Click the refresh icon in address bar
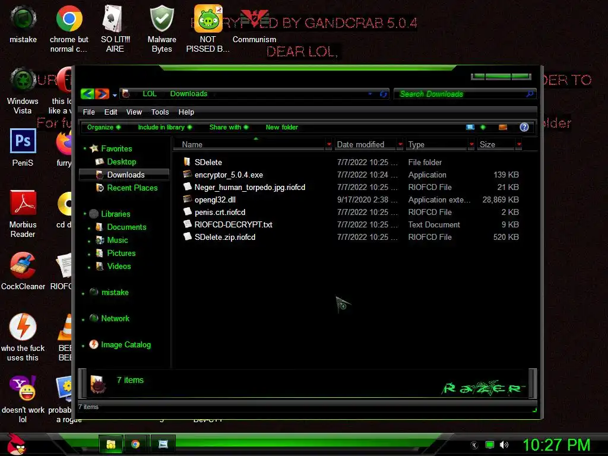Image resolution: width=608 pixels, height=456 pixels. pos(383,94)
